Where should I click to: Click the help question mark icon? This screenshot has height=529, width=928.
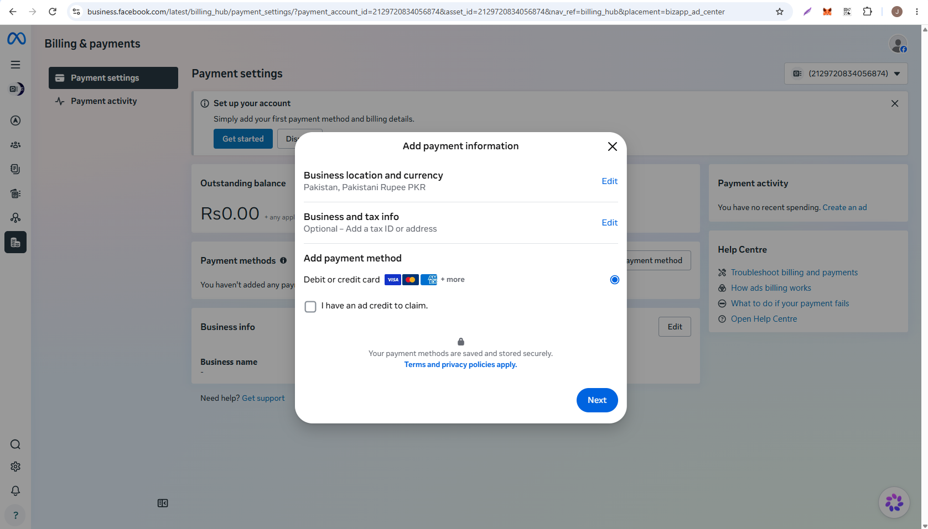pos(15,515)
